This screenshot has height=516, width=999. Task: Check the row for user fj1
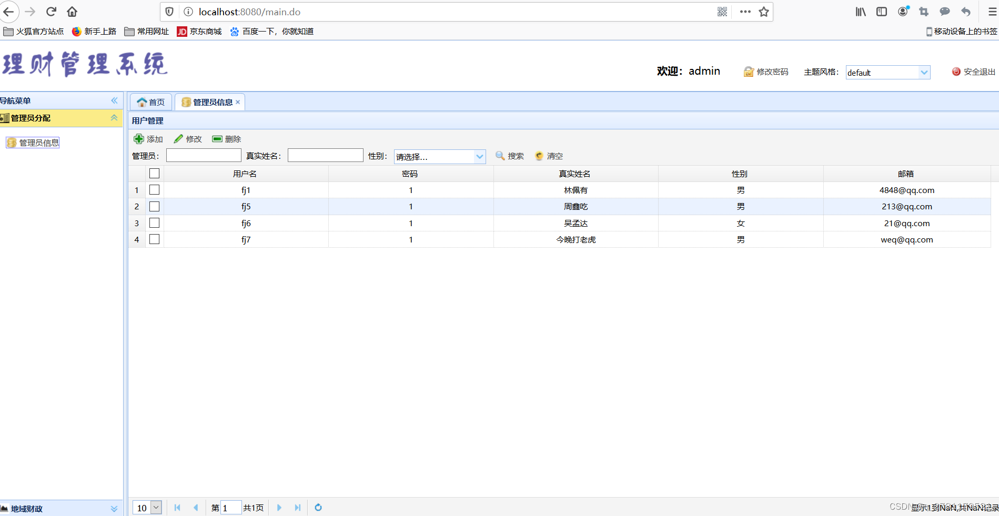pos(154,190)
